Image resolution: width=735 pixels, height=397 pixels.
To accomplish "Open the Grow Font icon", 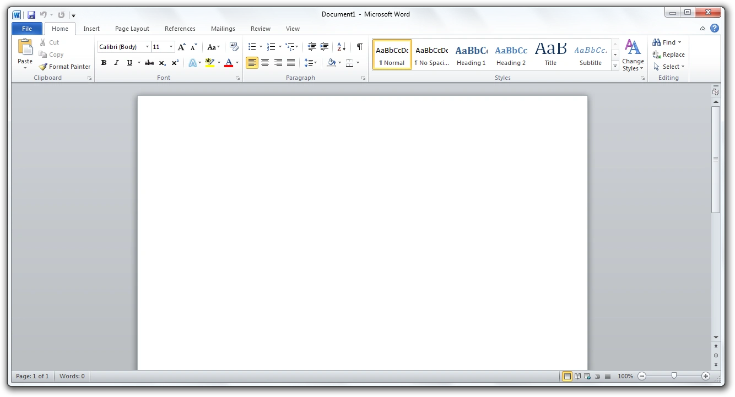I will (x=181, y=47).
